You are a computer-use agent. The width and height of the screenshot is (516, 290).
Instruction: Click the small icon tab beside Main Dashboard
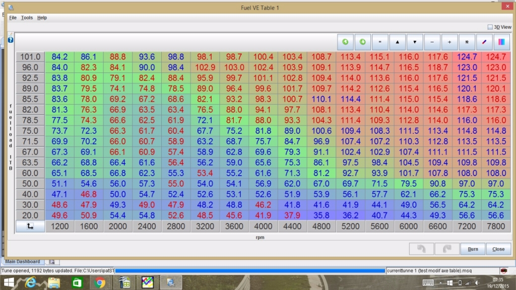[x=52, y=262]
